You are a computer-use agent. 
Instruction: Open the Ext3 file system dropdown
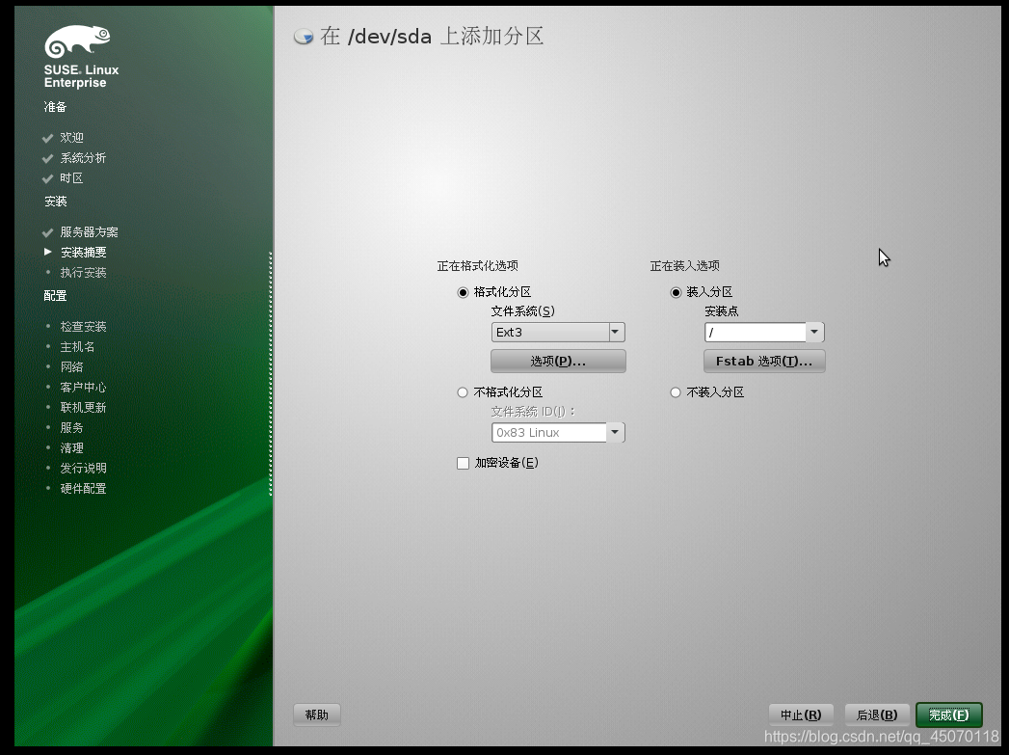[558, 332]
